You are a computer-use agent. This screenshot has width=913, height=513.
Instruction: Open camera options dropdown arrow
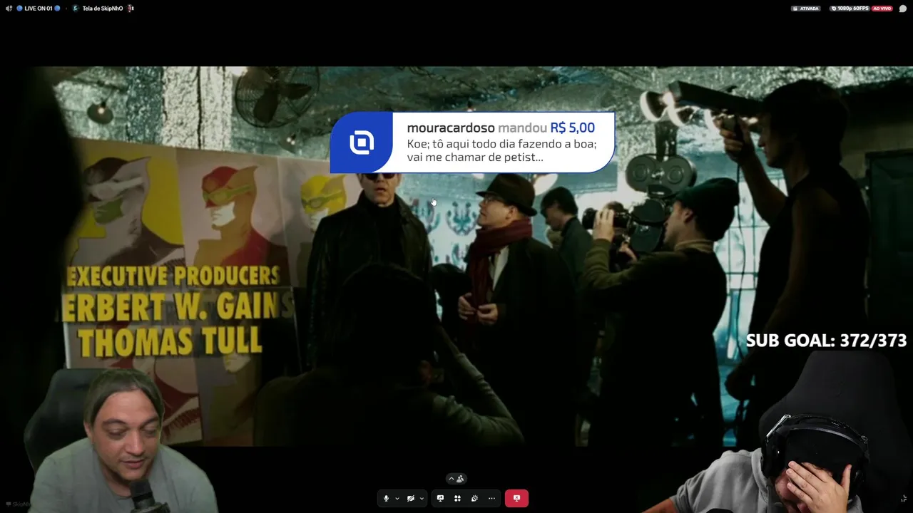422,499
